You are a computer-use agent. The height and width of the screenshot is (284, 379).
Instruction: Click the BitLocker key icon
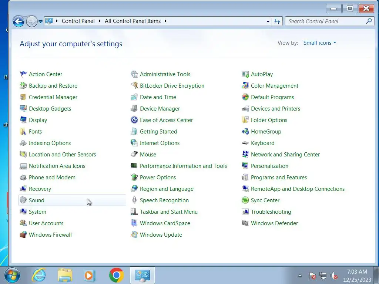(134, 85)
